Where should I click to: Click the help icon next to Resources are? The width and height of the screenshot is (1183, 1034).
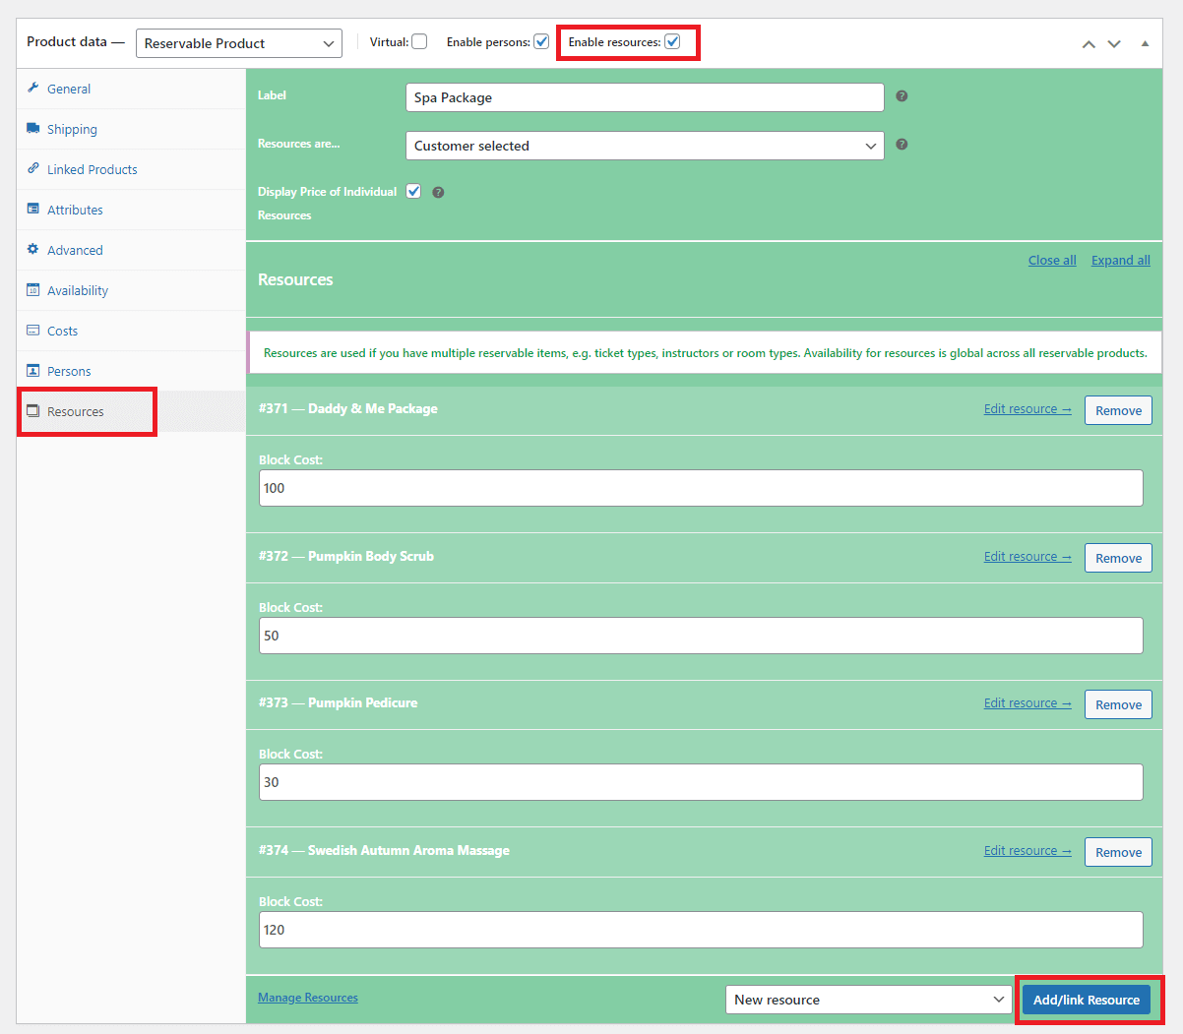[x=901, y=144]
